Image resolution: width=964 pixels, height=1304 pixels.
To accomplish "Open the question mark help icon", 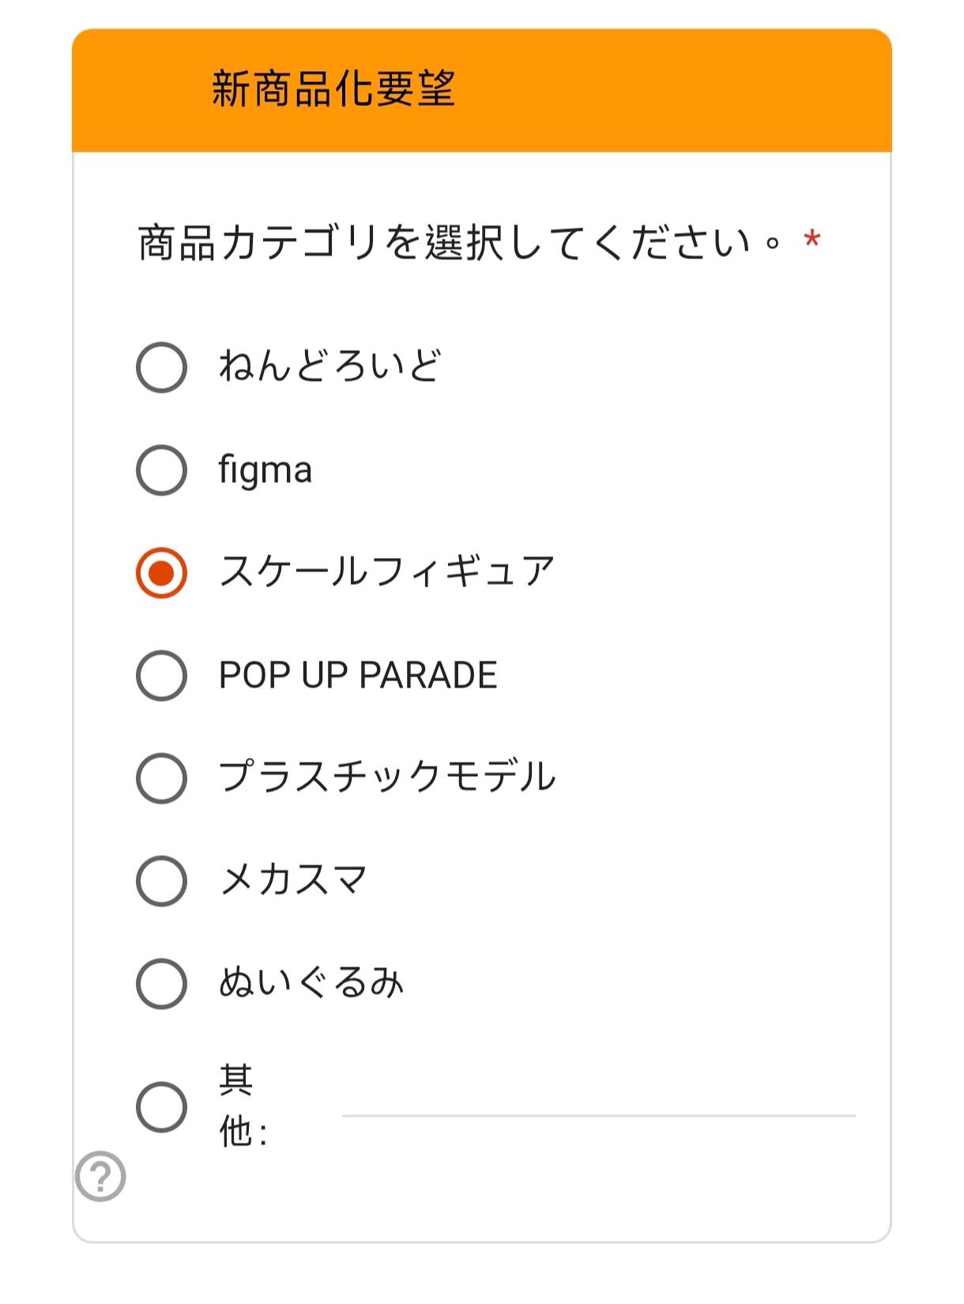I will (100, 1177).
